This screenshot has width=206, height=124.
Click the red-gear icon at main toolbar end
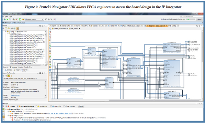(x=55, y=19)
